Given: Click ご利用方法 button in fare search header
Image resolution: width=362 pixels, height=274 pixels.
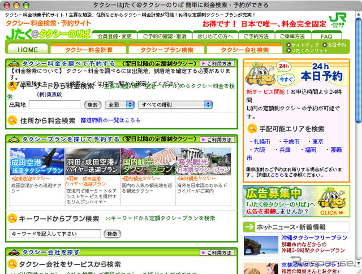Looking at the screenshot, I should click(x=217, y=63).
